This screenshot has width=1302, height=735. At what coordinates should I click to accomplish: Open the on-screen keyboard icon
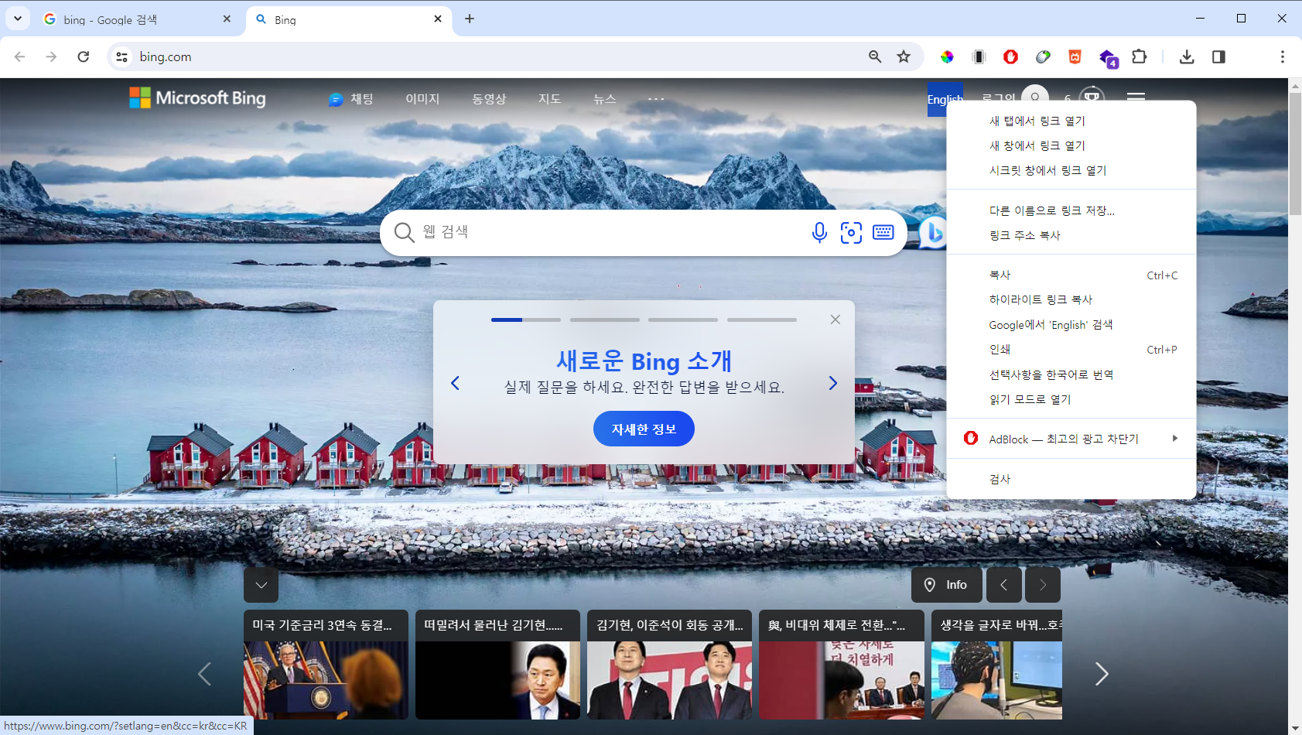[x=883, y=232]
